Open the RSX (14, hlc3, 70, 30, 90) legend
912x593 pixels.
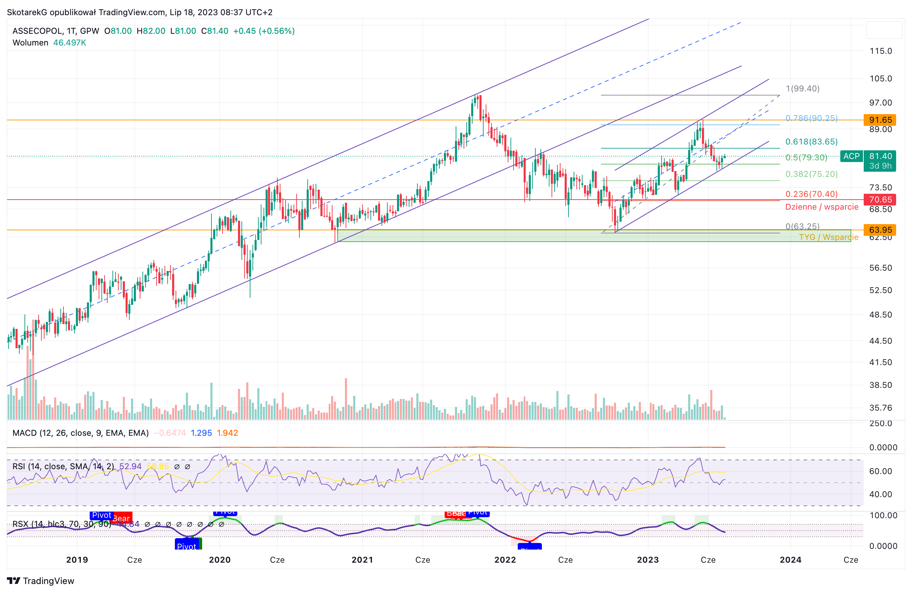point(62,524)
